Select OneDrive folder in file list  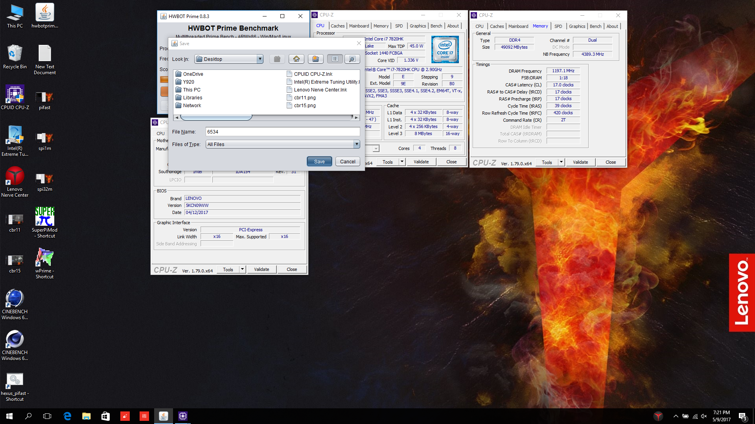189,74
